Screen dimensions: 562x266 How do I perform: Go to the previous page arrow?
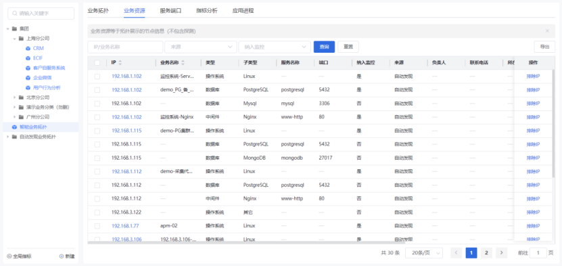click(x=456, y=252)
